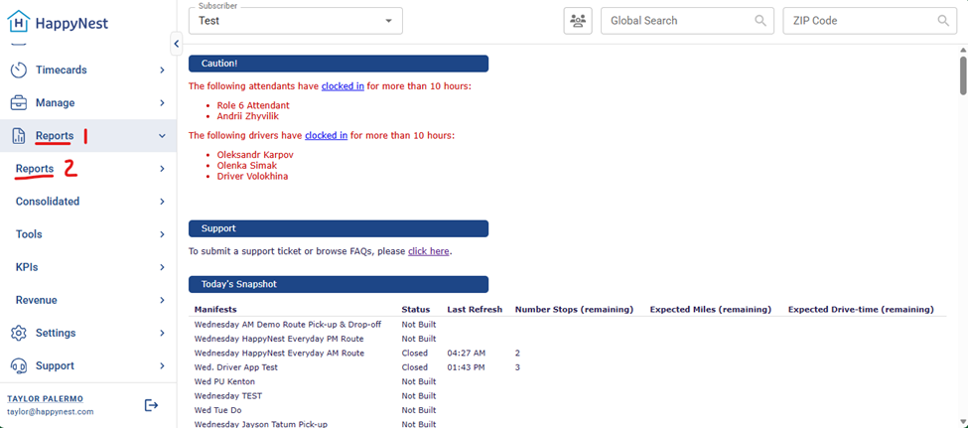Screen dimensions: 968x428
Task: Follow the "click here" support link
Action: pos(428,251)
